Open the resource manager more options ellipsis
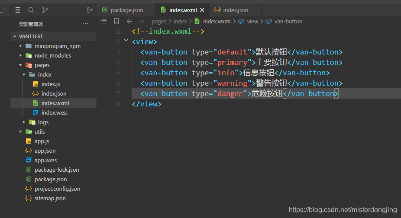 coord(85,24)
